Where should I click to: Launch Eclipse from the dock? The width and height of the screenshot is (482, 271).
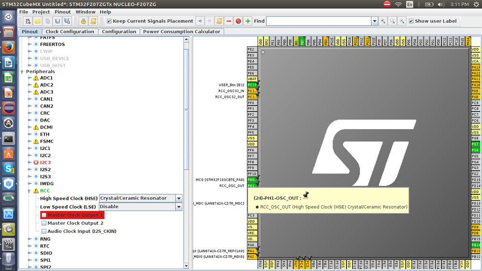click(8, 108)
